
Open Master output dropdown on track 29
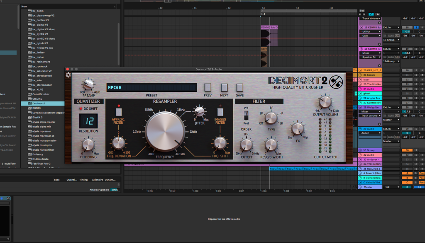click(391, 141)
